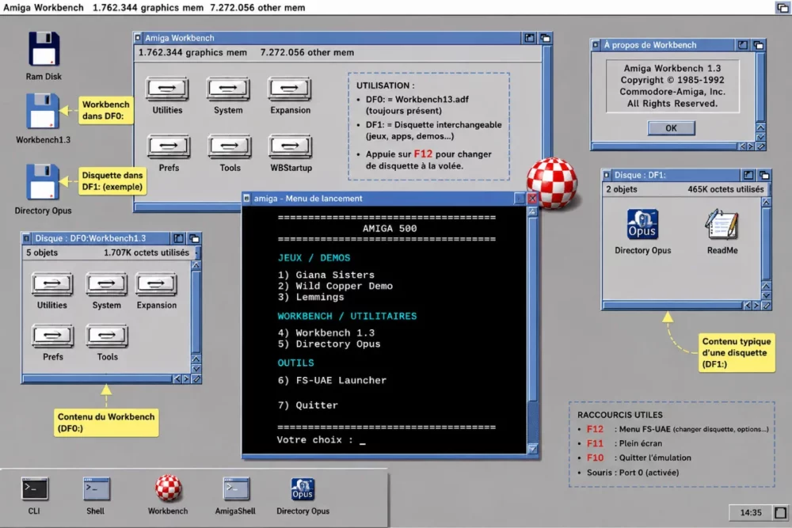
Task: Select '7) Quitter' menu line
Action: pos(307,405)
